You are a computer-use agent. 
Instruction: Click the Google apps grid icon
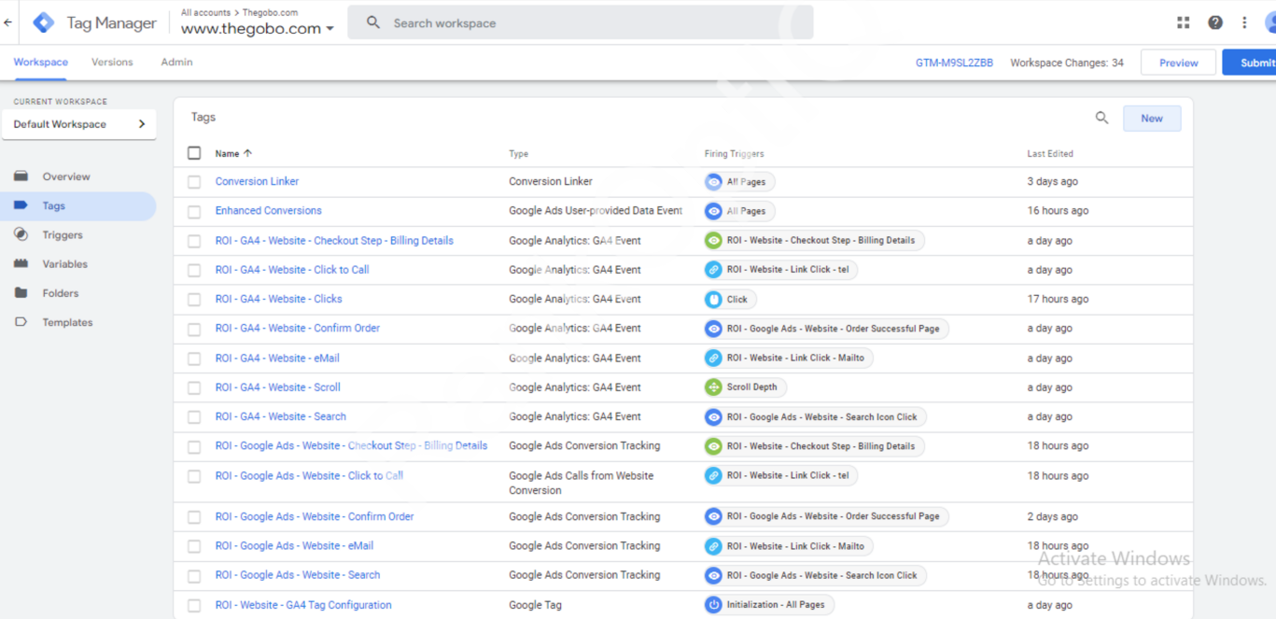pyautogui.click(x=1184, y=22)
